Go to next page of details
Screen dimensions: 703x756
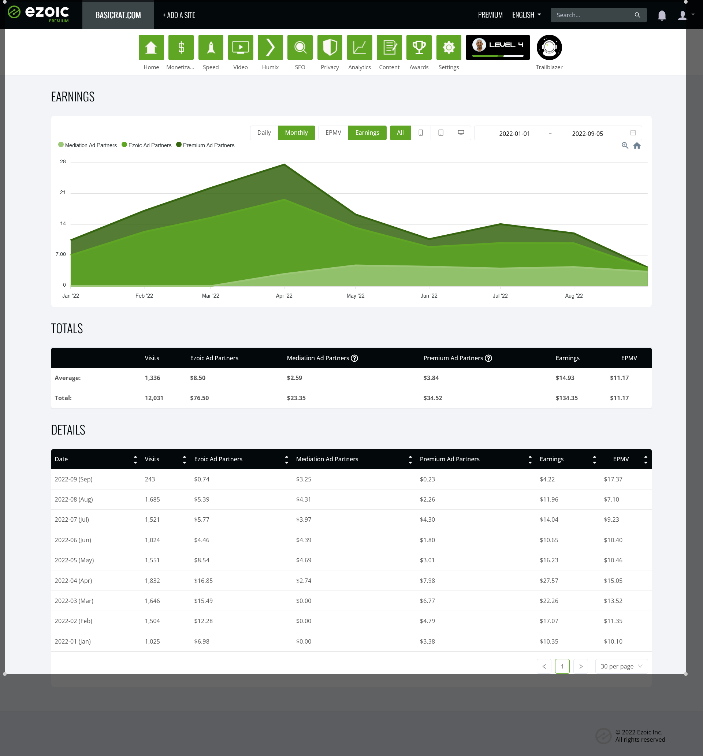580,667
